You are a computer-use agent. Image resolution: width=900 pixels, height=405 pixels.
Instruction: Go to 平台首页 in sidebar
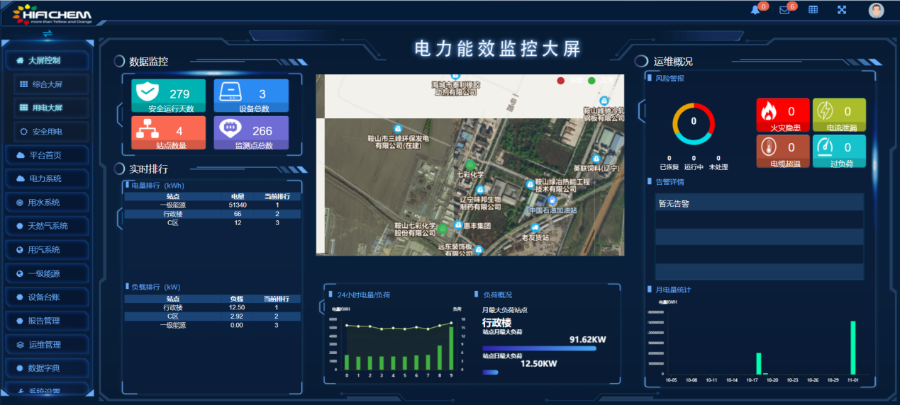tap(47, 155)
